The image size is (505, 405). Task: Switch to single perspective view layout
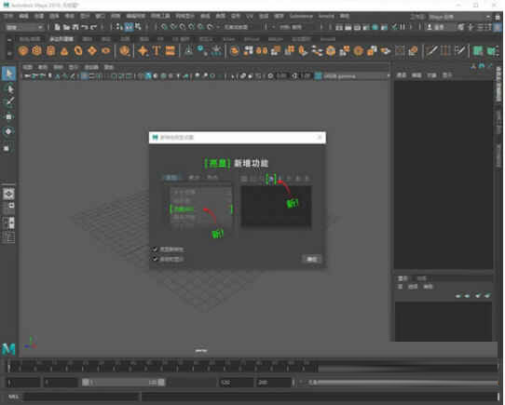(8, 194)
